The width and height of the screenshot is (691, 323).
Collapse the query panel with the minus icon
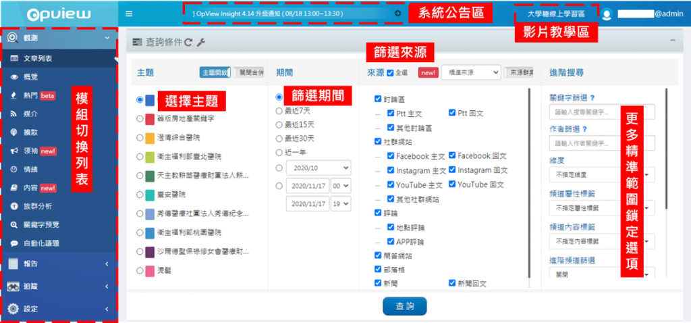pos(673,40)
